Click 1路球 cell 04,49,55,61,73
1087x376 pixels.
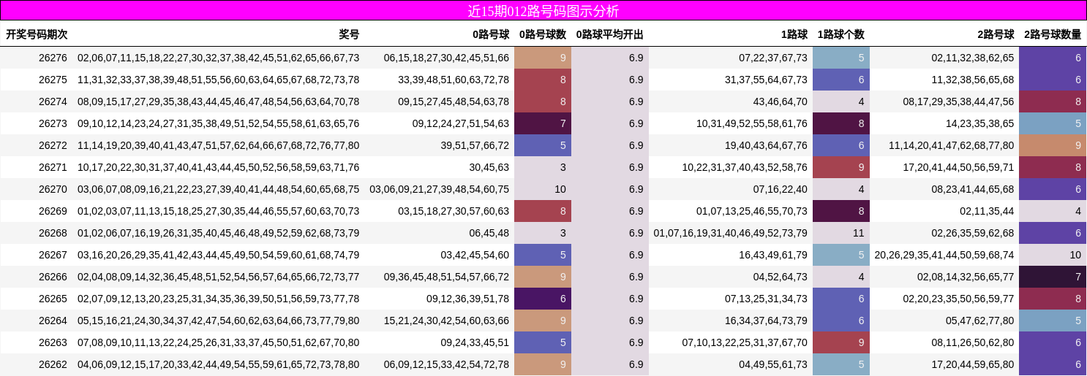pos(773,364)
